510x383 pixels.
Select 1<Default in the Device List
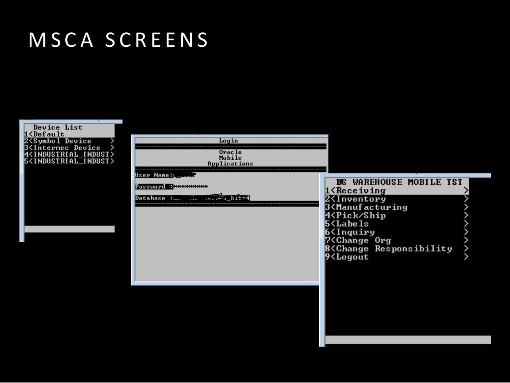point(69,134)
